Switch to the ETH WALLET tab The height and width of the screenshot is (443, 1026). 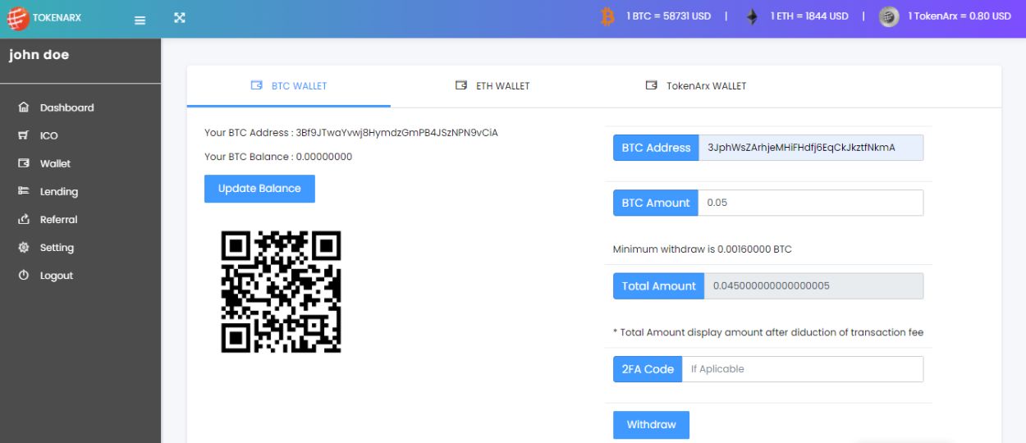[x=492, y=86]
